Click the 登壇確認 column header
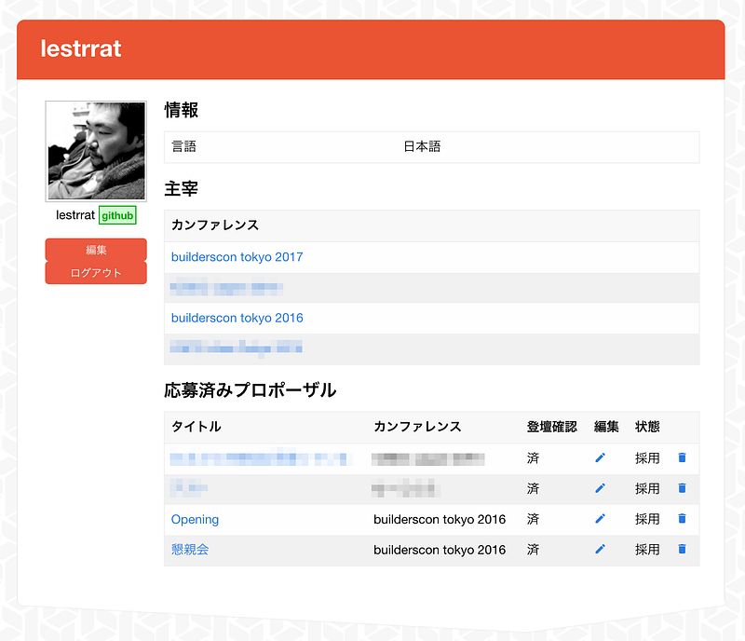Viewport: 745px width, 641px height. [551, 427]
